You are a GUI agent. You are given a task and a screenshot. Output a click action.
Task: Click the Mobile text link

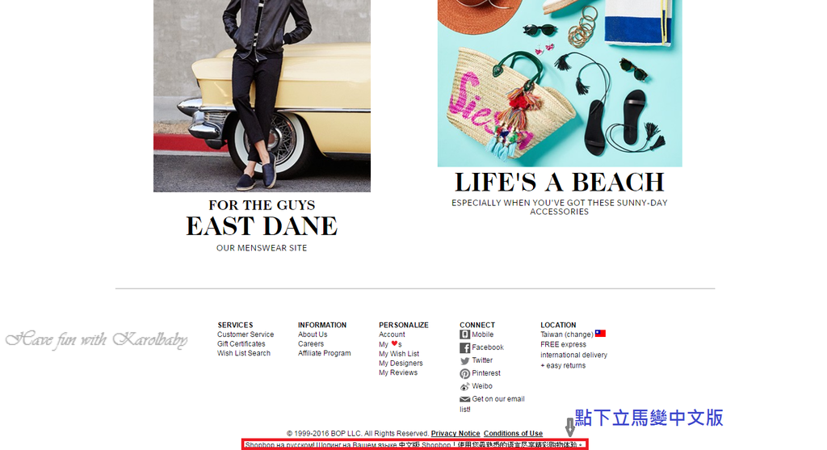[x=483, y=334]
